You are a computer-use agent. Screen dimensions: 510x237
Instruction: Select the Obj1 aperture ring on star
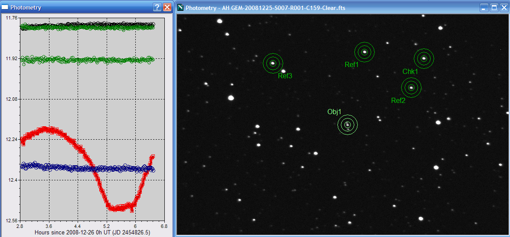pos(347,125)
